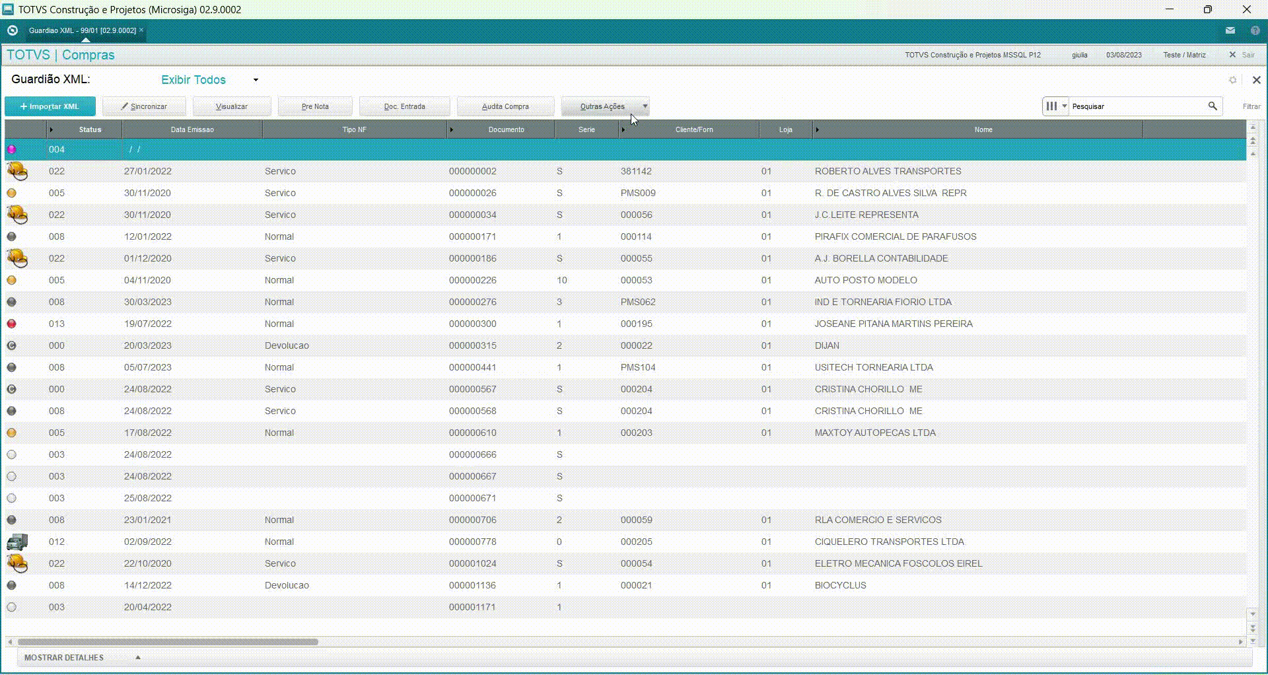Click the horizontal scrollbar thumb
This screenshot has width=1268, height=675.
(x=168, y=641)
